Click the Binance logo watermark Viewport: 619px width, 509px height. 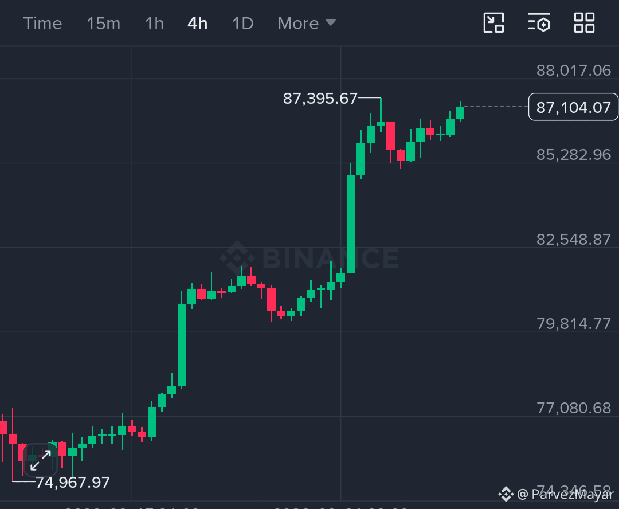click(x=309, y=258)
